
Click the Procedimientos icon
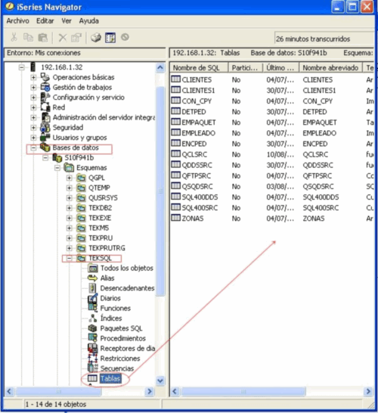[x=93, y=338]
